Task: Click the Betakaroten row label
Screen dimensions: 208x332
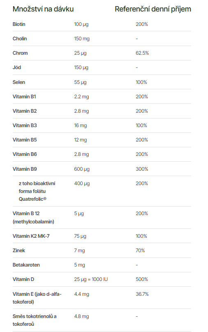Action: pos(26,265)
